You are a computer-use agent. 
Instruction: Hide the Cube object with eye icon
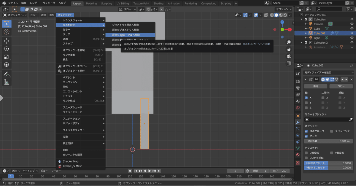(352, 28)
